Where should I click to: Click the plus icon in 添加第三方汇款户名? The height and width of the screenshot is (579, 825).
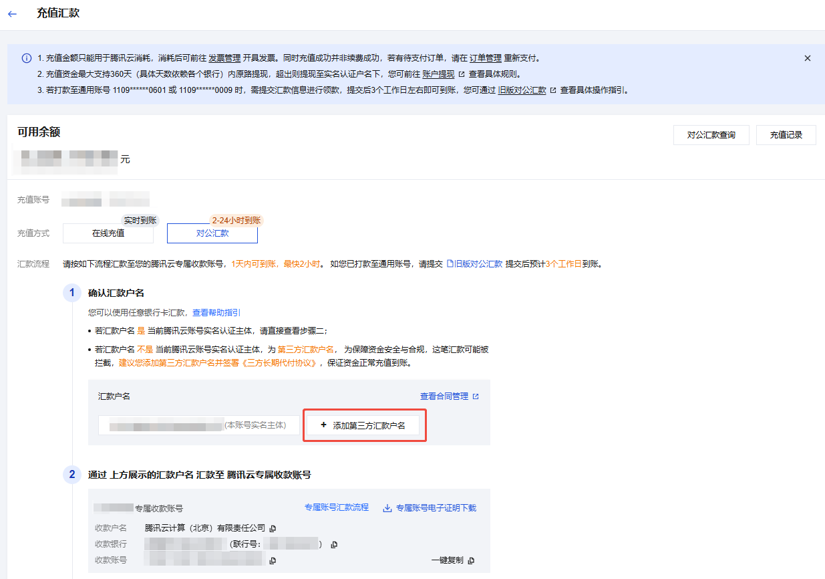pyautogui.click(x=324, y=425)
